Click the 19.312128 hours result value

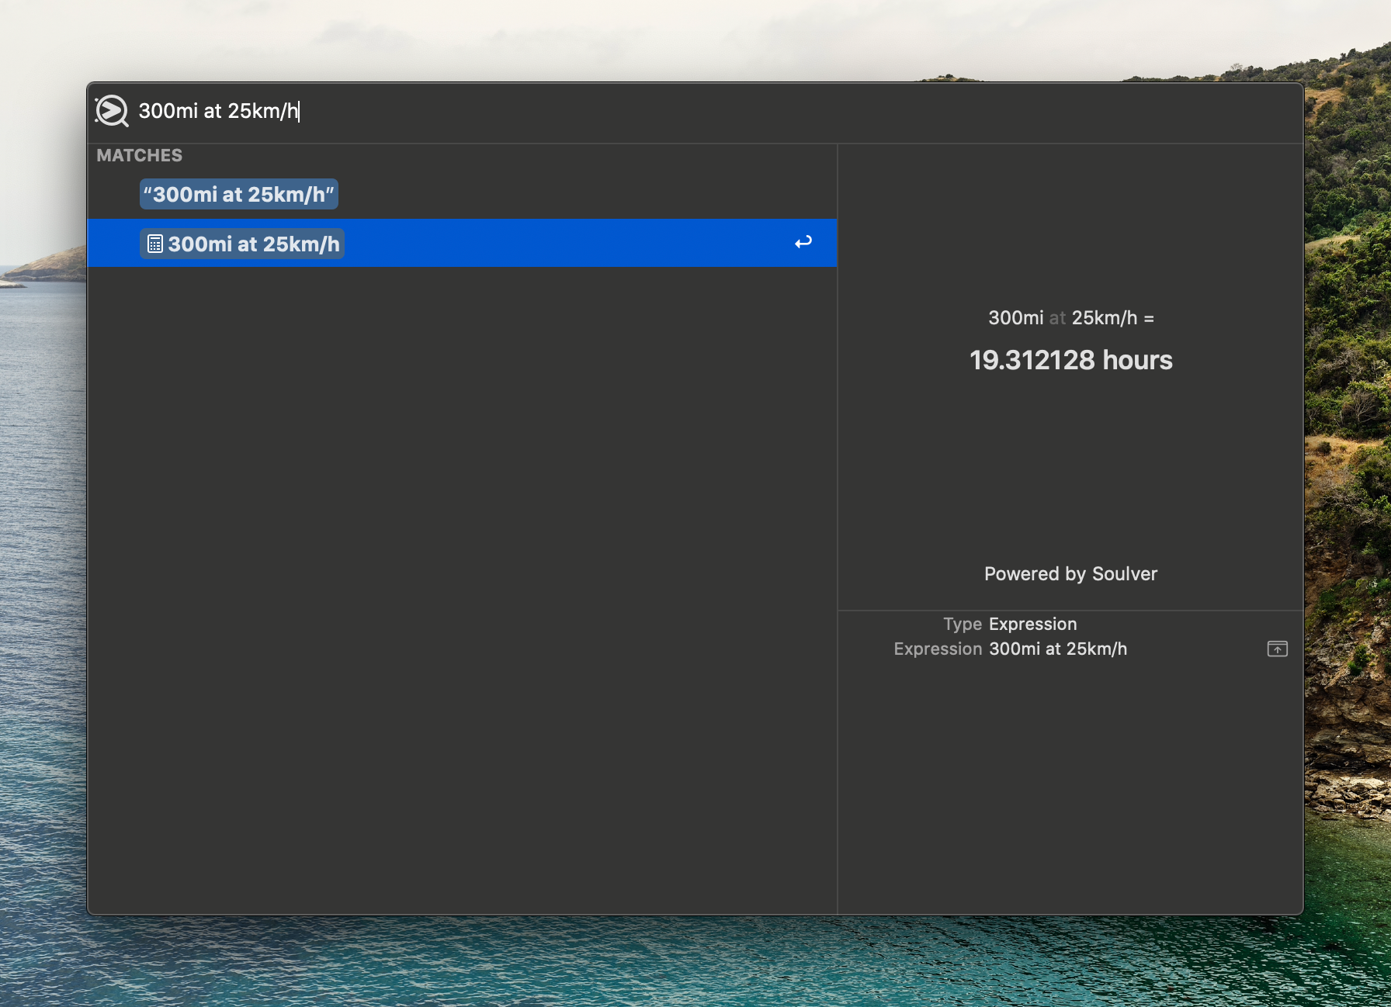click(1070, 360)
